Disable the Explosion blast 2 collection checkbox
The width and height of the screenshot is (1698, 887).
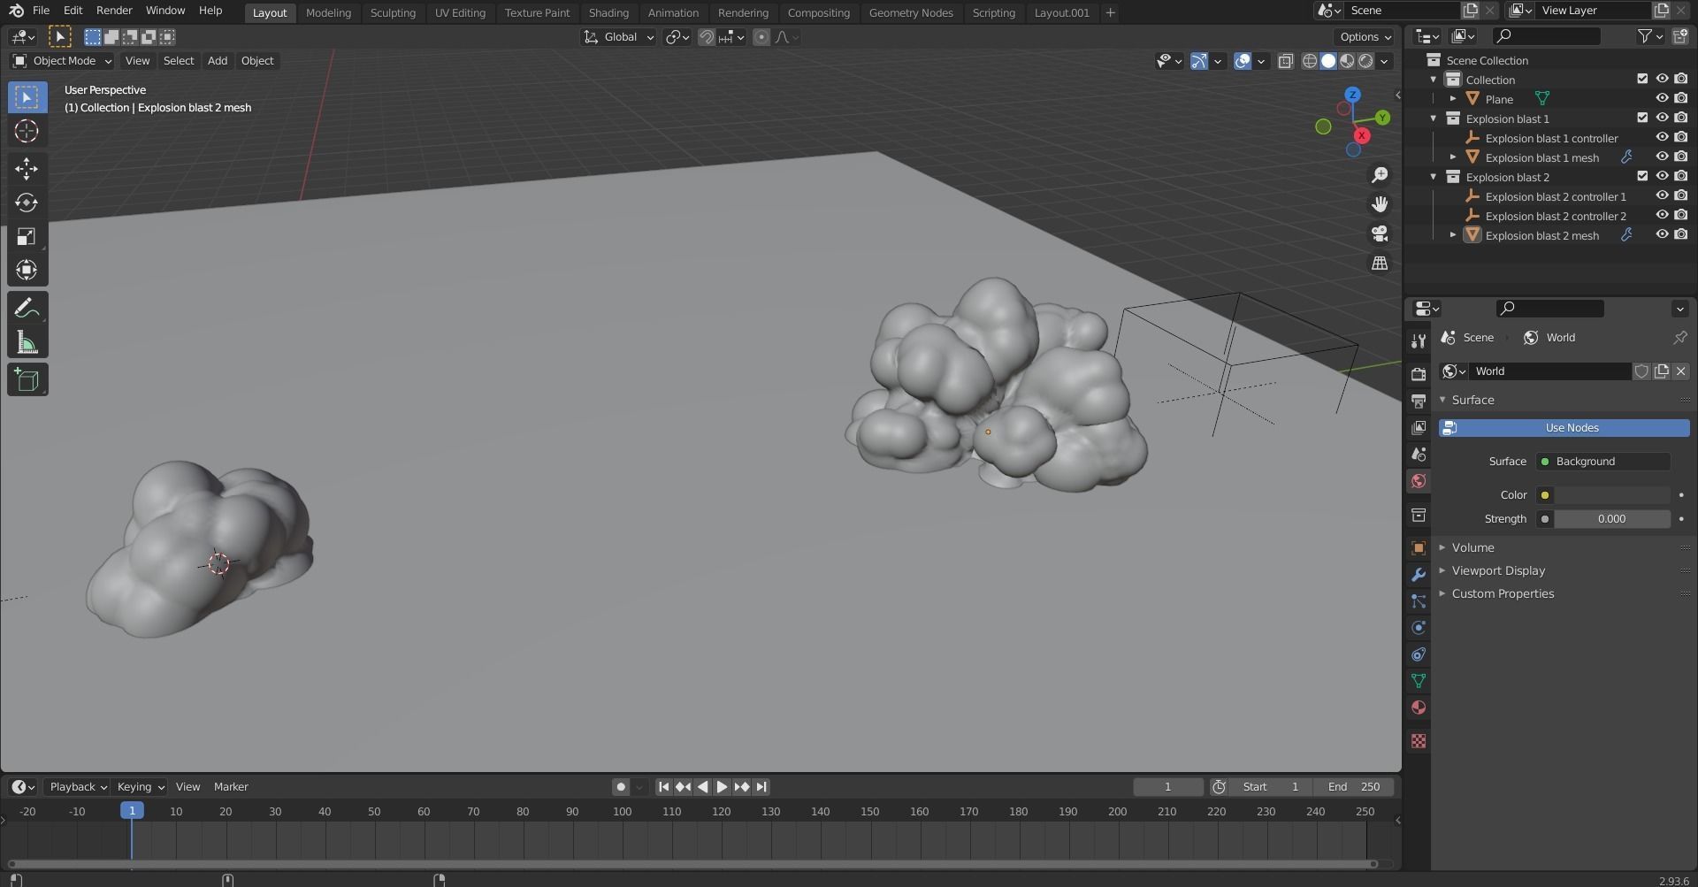[1642, 176]
